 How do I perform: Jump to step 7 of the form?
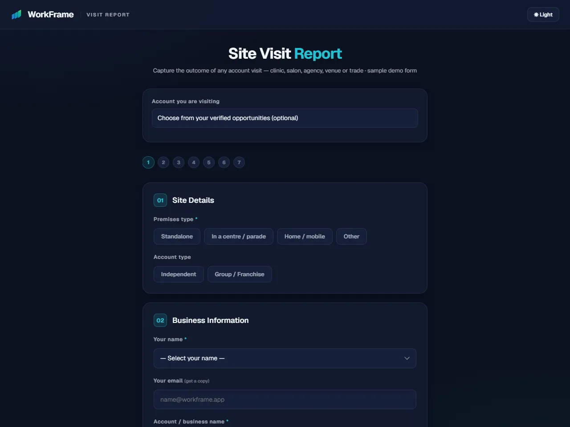(239, 162)
